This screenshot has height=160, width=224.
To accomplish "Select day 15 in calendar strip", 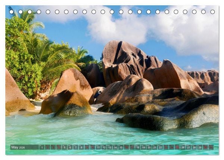I will tap(121, 147).
